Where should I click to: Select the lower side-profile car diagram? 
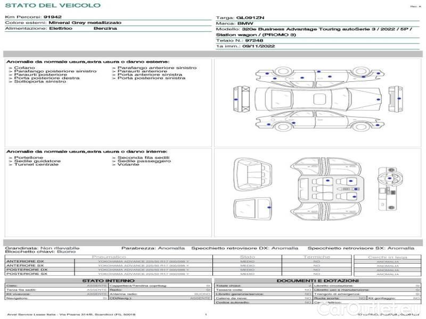(x=318, y=124)
